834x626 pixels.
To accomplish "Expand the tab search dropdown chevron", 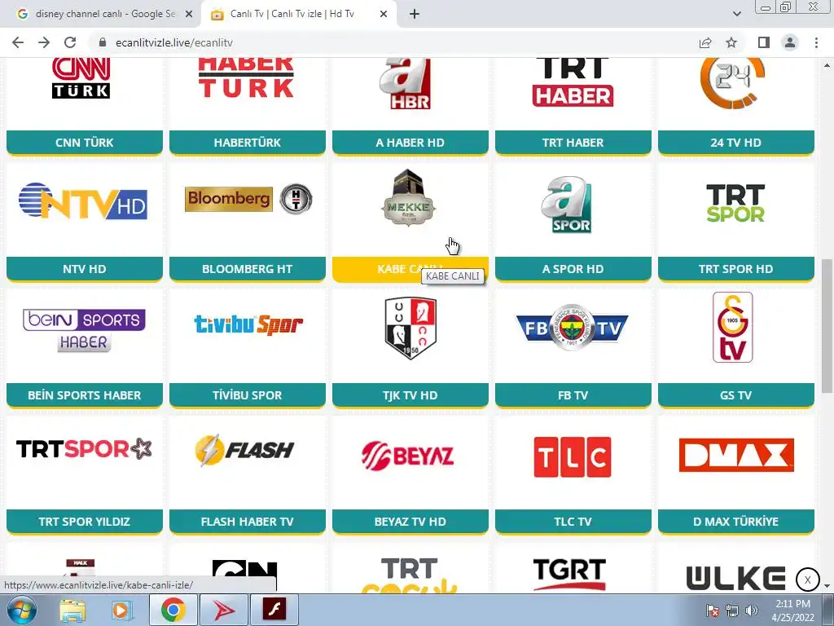I will click(736, 14).
